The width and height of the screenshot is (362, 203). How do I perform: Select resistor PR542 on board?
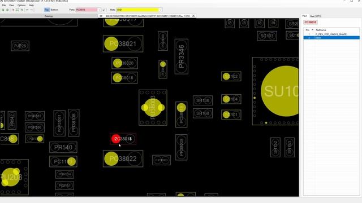click(x=12, y=120)
